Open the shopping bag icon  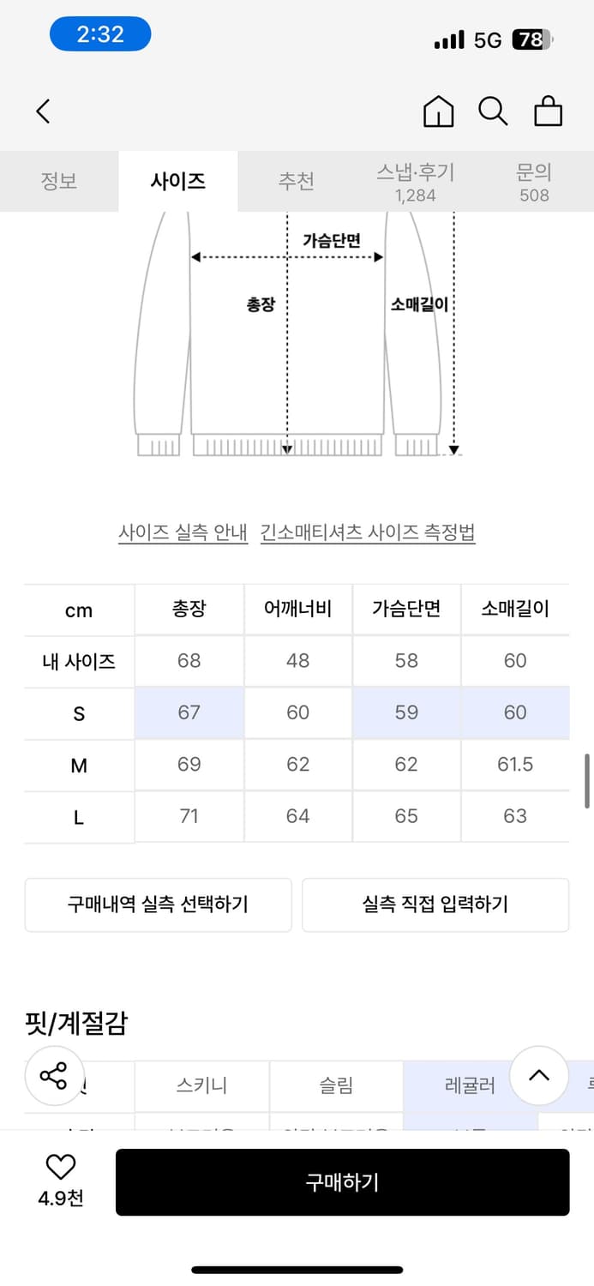pos(549,111)
